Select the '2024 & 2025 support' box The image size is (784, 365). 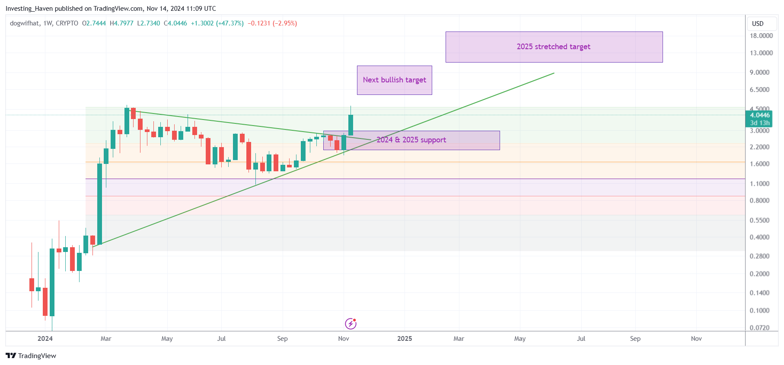tap(411, 140)
